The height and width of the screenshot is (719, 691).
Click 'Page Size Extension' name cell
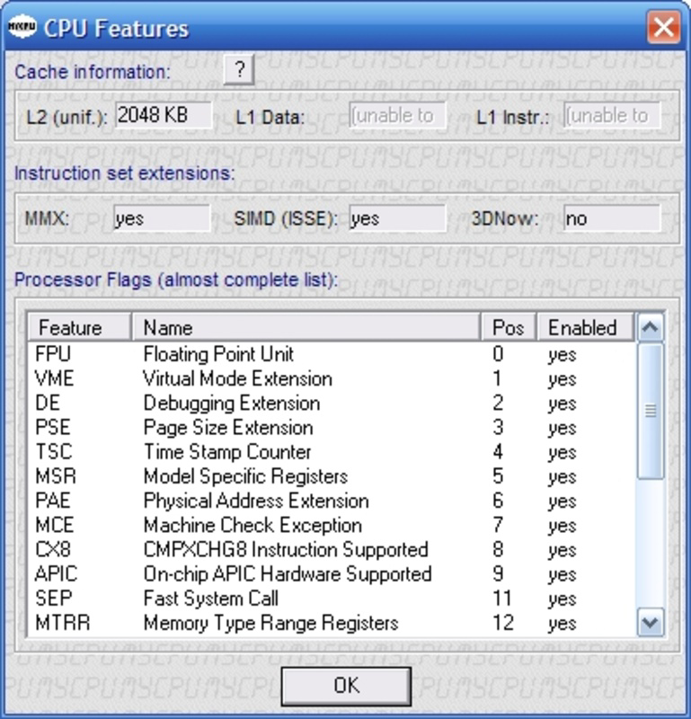pyautogui.click(x=228, y=428)
